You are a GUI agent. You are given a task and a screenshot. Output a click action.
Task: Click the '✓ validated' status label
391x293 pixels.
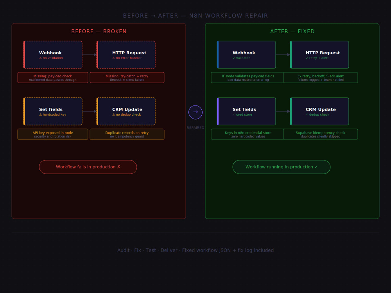[241, 58]
